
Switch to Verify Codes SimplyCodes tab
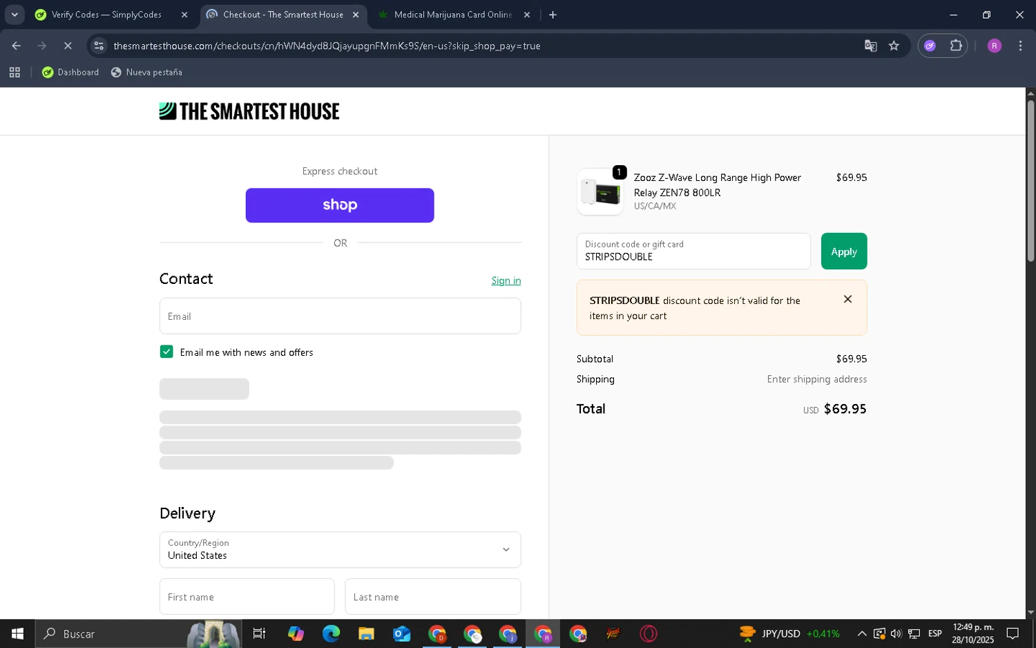tap(107, 15)
